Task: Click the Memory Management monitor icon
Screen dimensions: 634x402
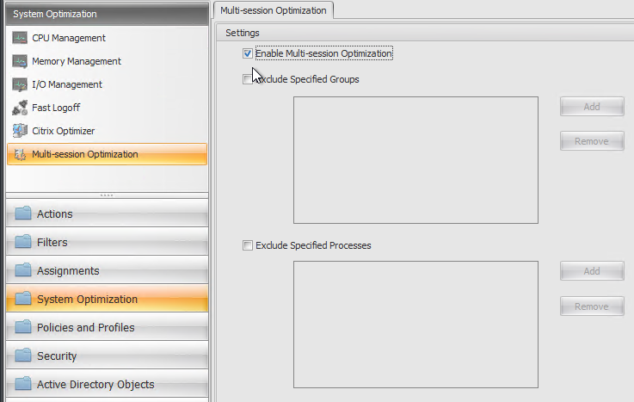Action: pos(20,61)
